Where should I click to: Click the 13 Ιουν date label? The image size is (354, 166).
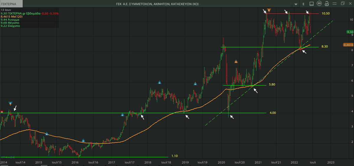pyautogui.click(x=6, y=10)
